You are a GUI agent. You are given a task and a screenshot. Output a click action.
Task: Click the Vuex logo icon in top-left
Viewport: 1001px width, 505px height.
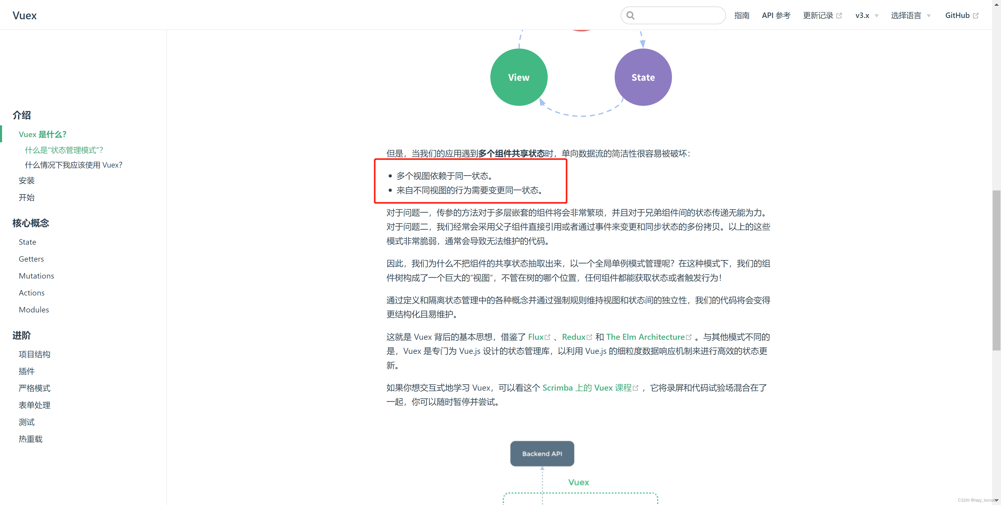24,15
